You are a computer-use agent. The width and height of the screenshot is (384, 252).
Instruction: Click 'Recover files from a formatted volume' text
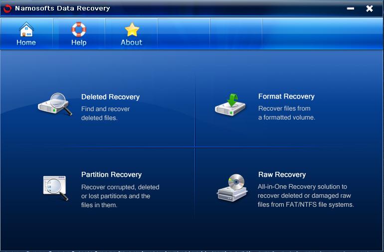287,113
